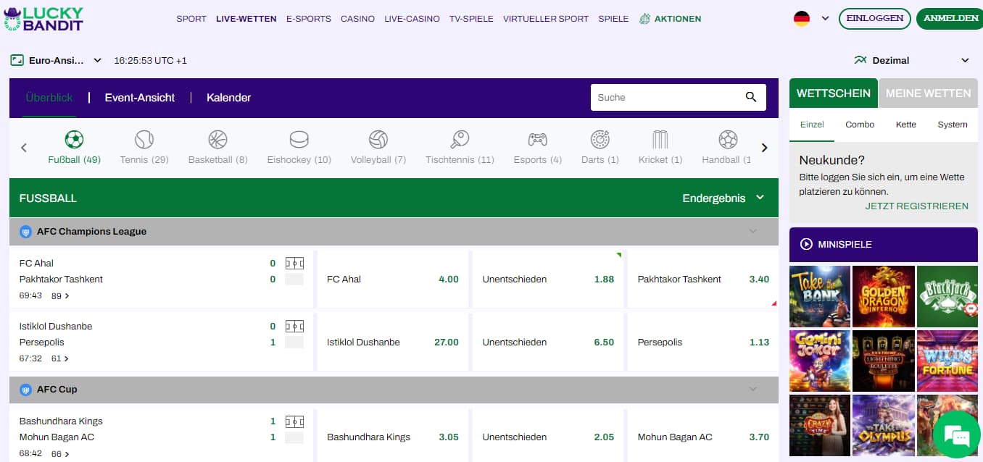Viewport: 983px width, 462px height.
Task: Select the Fußball sport icon
Action: tap(74, 139)
